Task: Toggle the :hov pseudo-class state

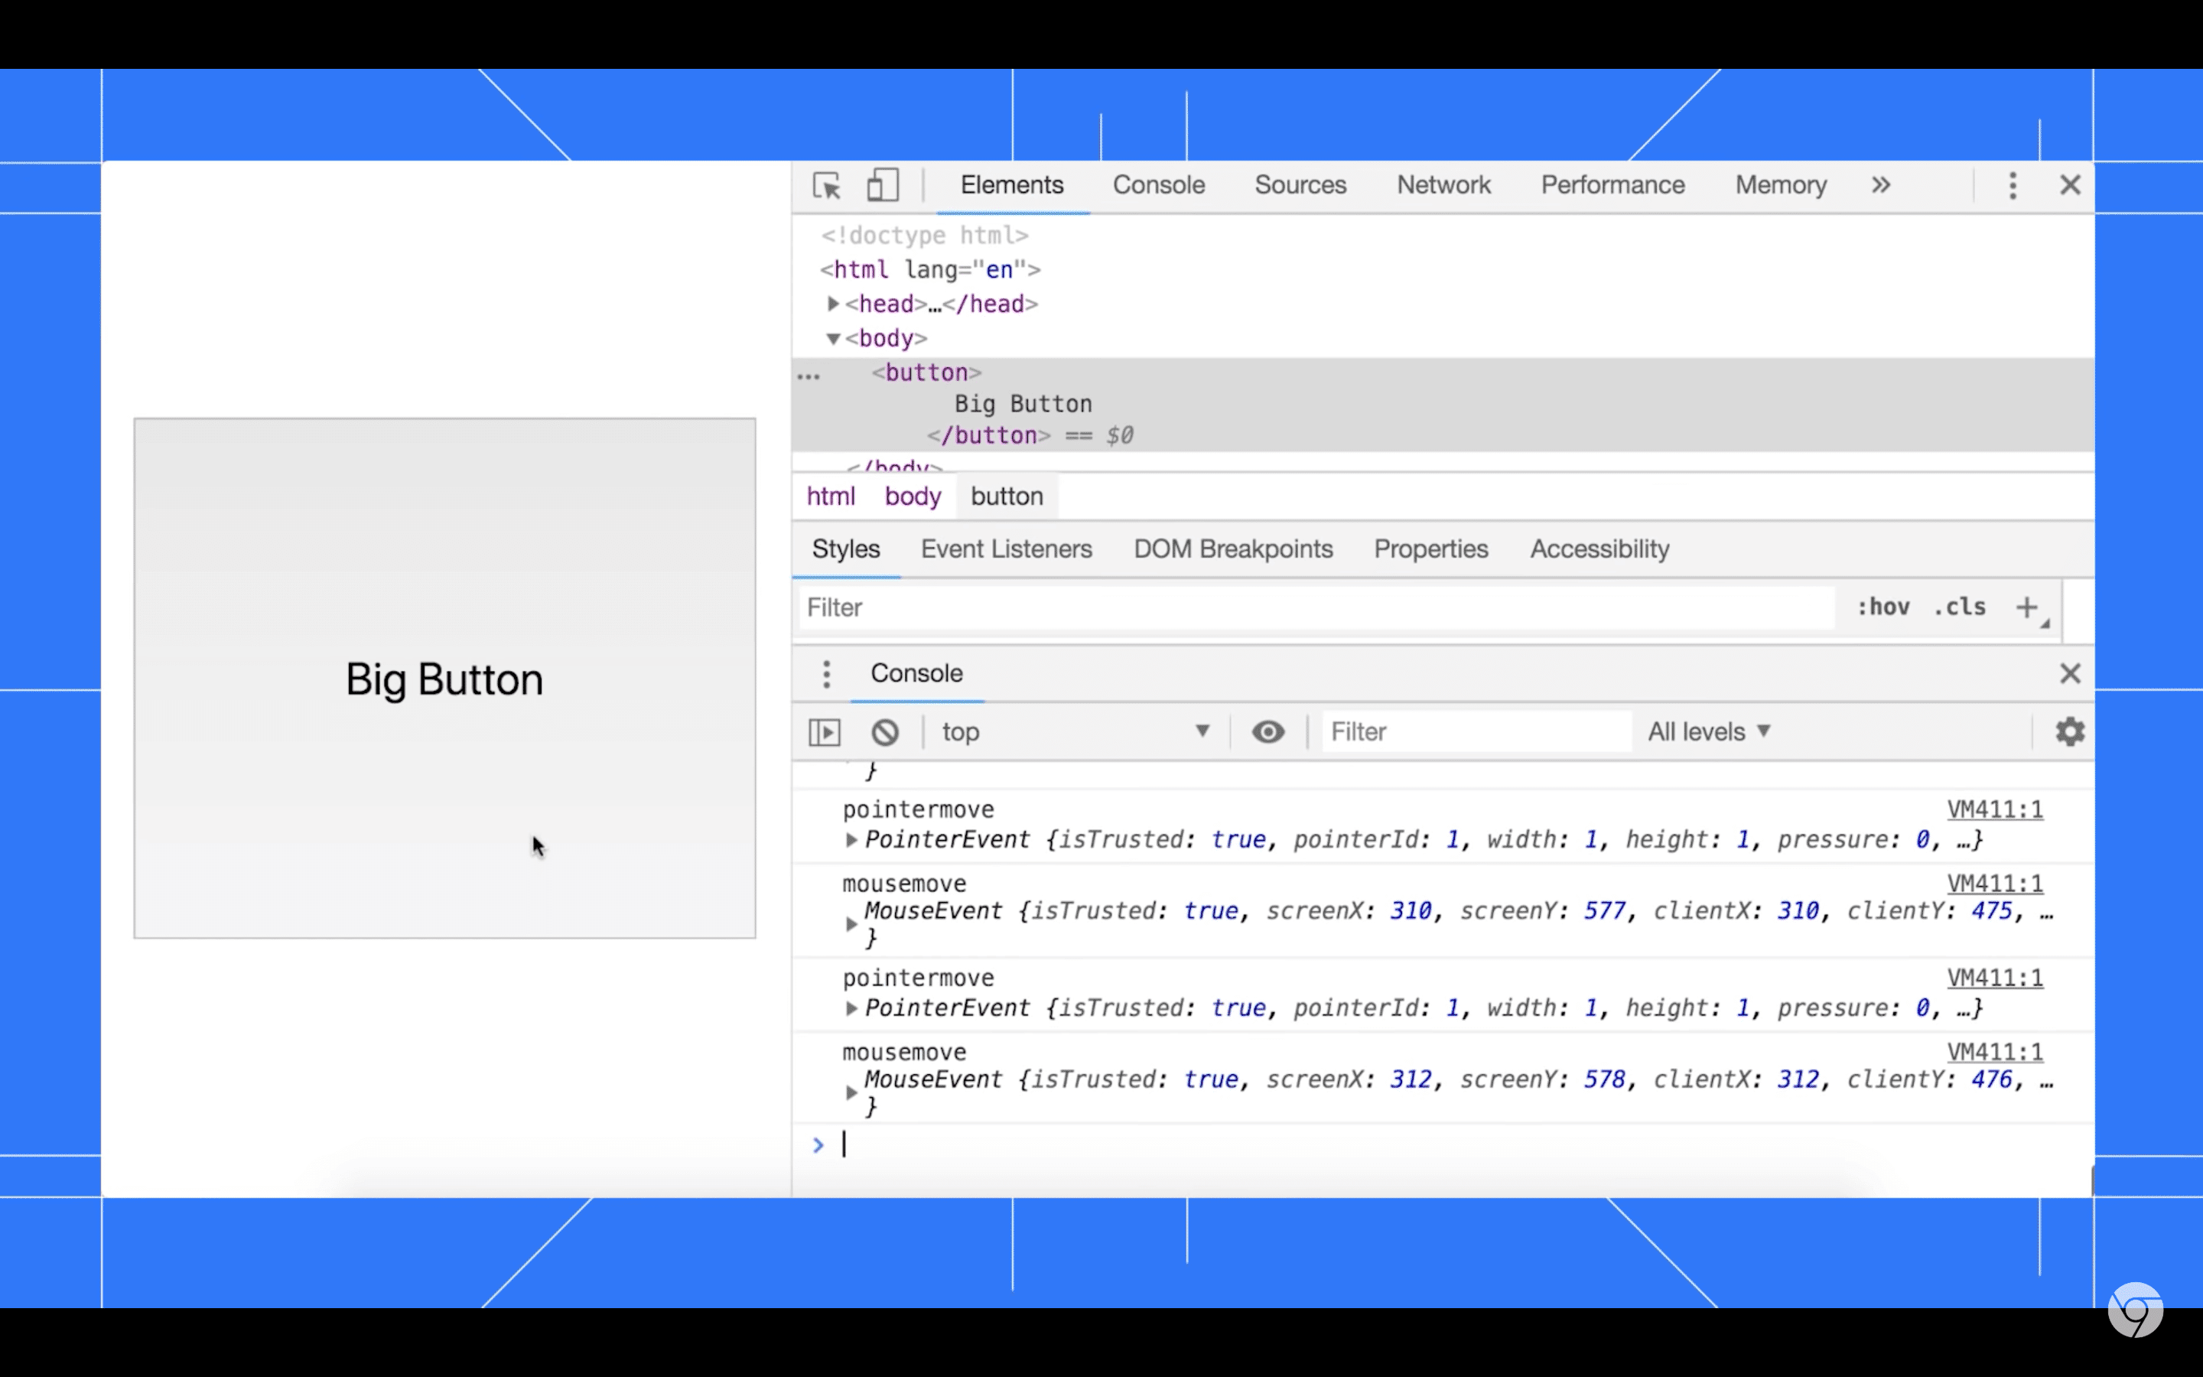Action: pos(1882,606)
